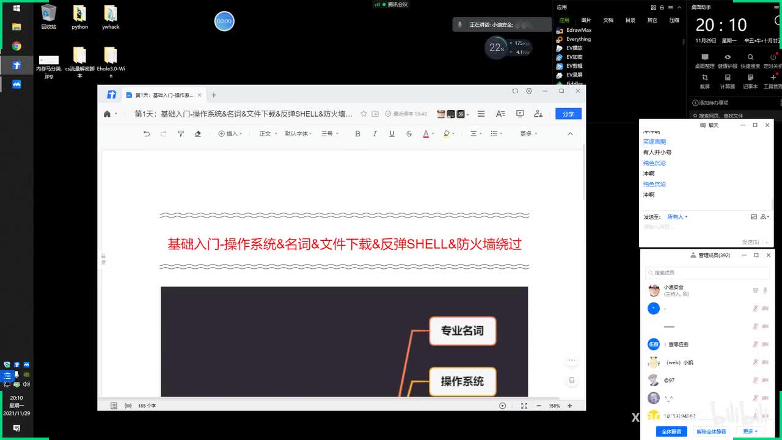The height and width of the screenshot is (440, 782).
Task: Open the 压缩 tab in the 应用 panel
Action: click(674, 20)
